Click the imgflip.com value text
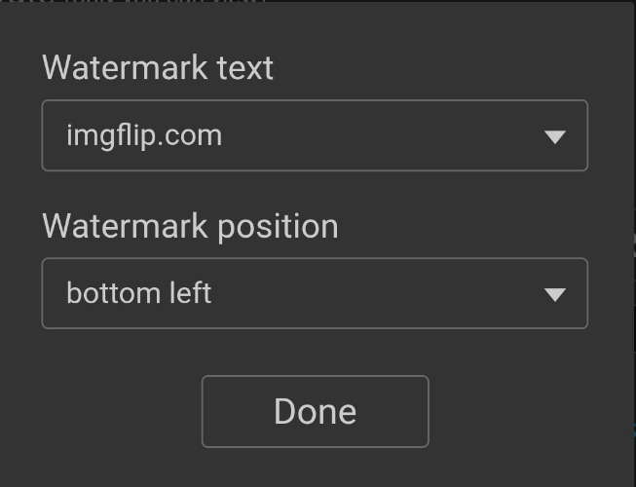 (x=144, y=135)
